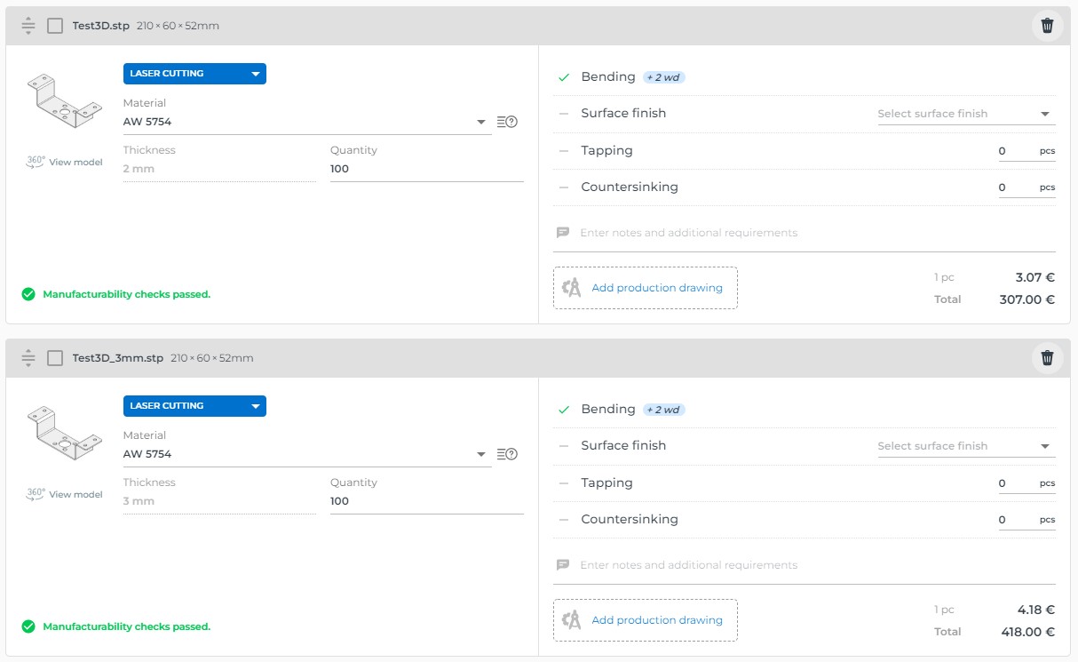
Task: Click Countersinking pcs field for Test3D.stp
Action: click(1026, 187)
